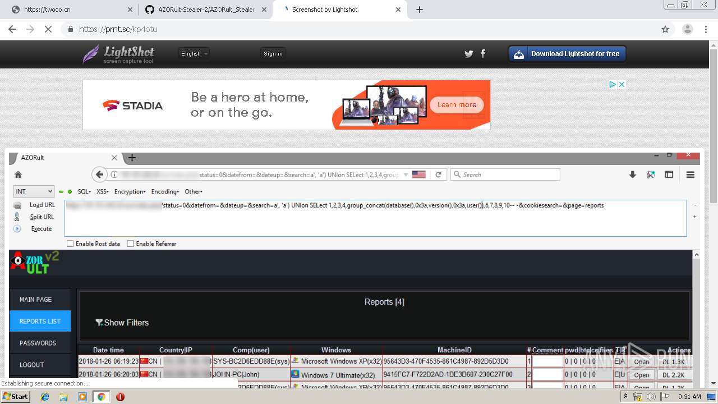Open the English language dropdown
Image resolution: width=718 pixels, height=404 pixels.
tap(194, 53)
